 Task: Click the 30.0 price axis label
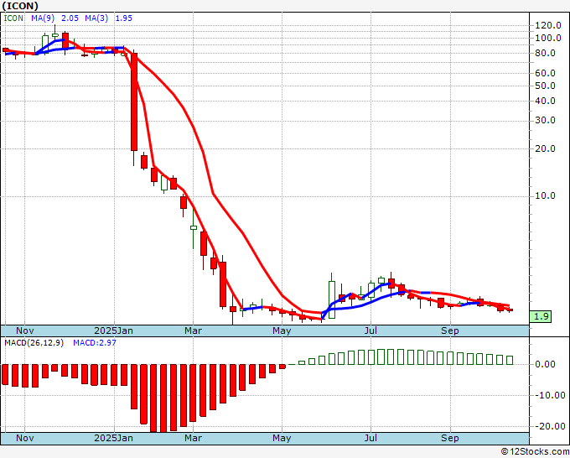pos(546,121)
